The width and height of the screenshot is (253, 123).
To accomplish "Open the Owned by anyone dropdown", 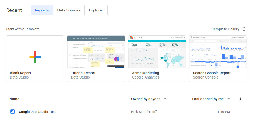I will click(x=149, y=99).
